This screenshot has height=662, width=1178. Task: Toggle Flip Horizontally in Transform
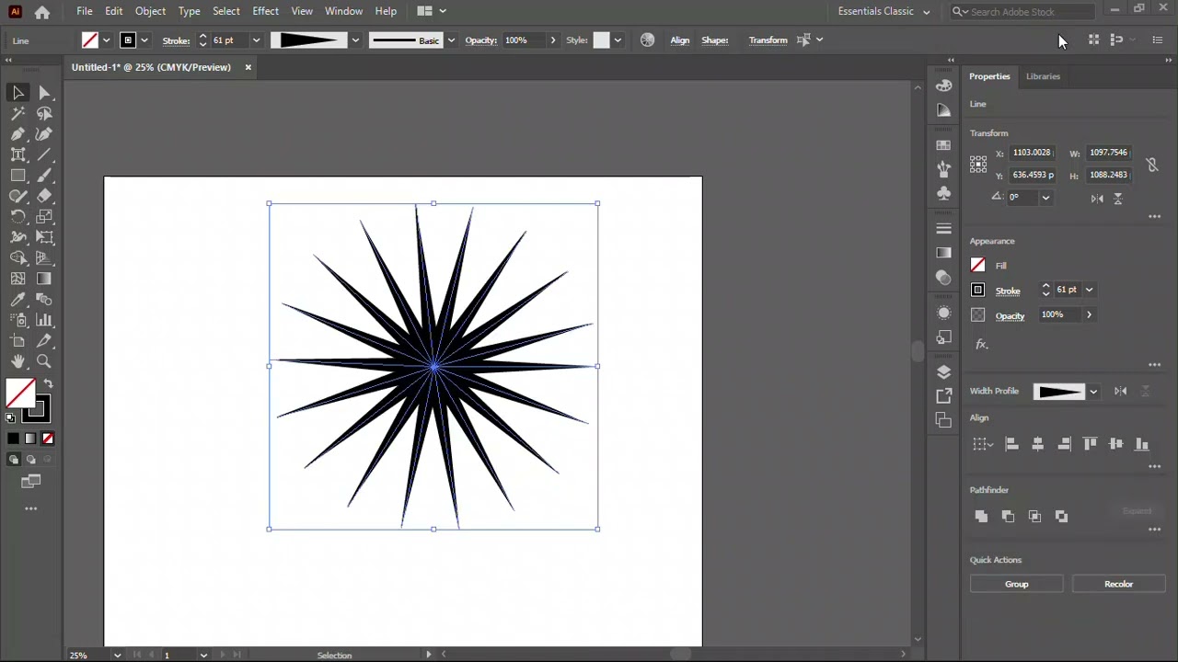click(x=1097, y=198)
